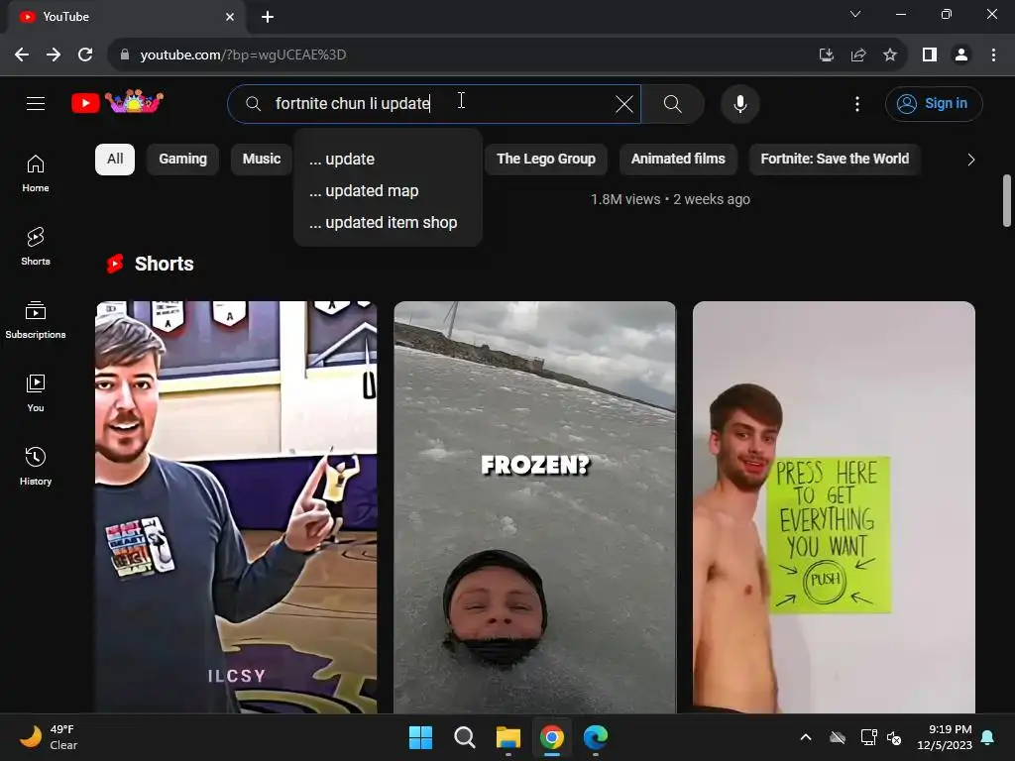Viewport: 1015px width, 761px height.
Task: Open the muted volume tray icon
Action: (x=894, y=737)
